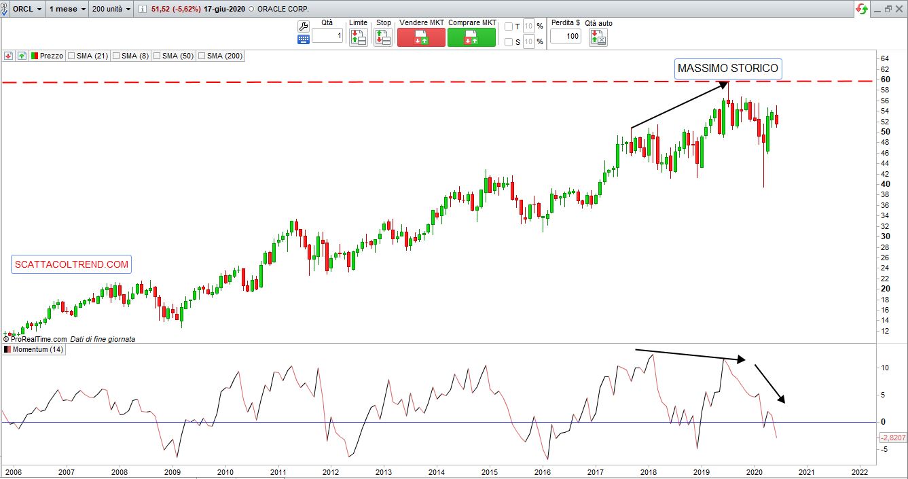Click the red-green trading arrows icon at top right

(x=861, y=10)
